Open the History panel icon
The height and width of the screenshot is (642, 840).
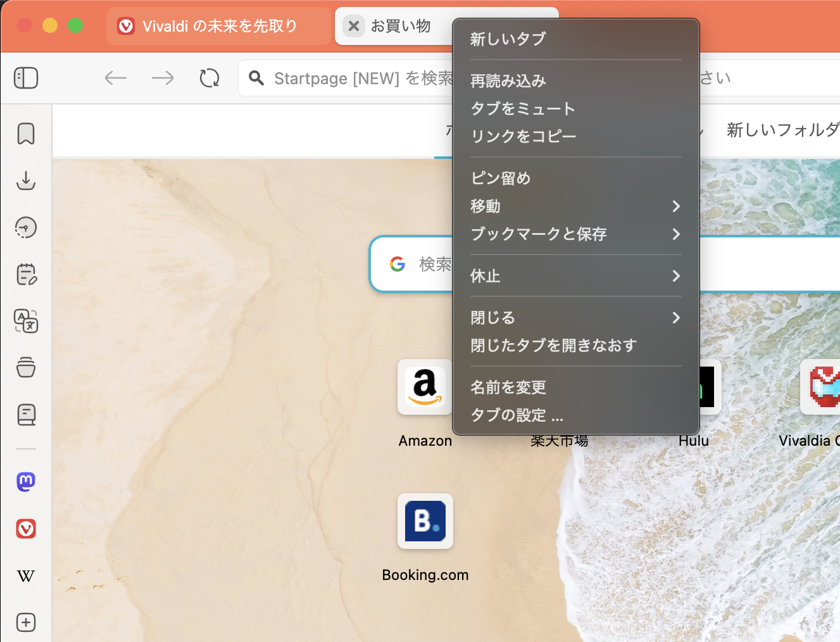pos(25,227)
